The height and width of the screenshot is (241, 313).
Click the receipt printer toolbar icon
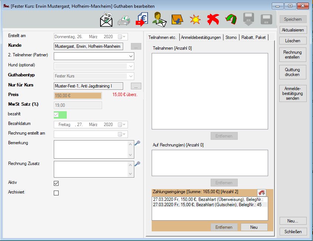click(x=124, y=19)
